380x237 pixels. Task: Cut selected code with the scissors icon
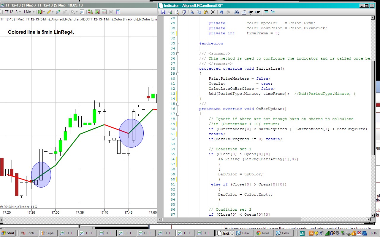pyautogui.click(x=192, y=12)
